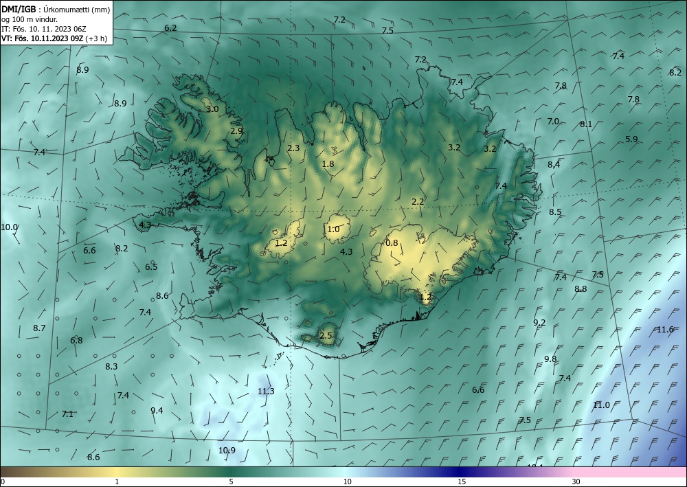Click the 8.8 value label
Viewport: 687px width, 487px height.
click(x=581, y=289)
